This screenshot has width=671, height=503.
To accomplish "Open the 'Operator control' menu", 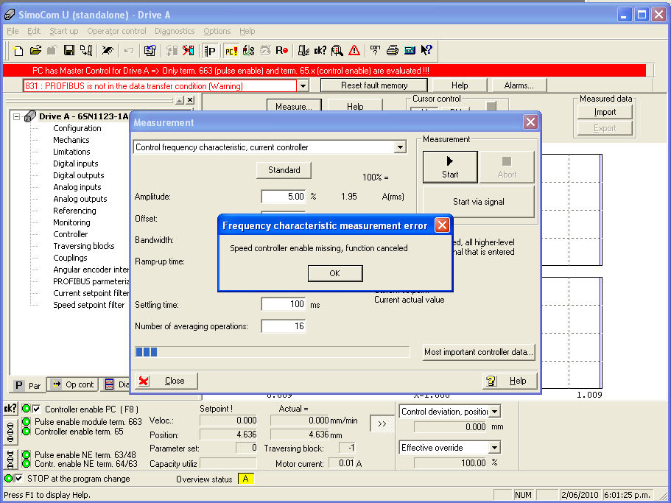I will point(116,31).
